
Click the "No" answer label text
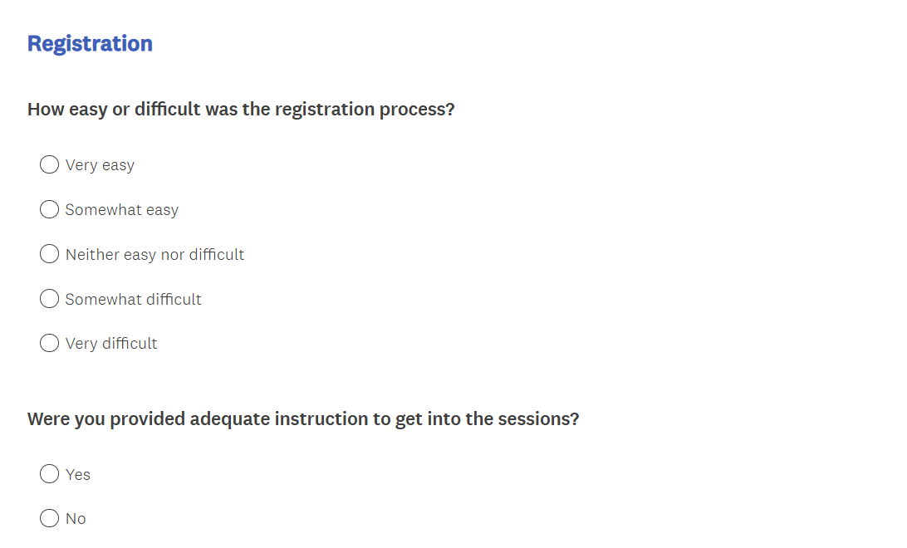click(x=76, y=519)
